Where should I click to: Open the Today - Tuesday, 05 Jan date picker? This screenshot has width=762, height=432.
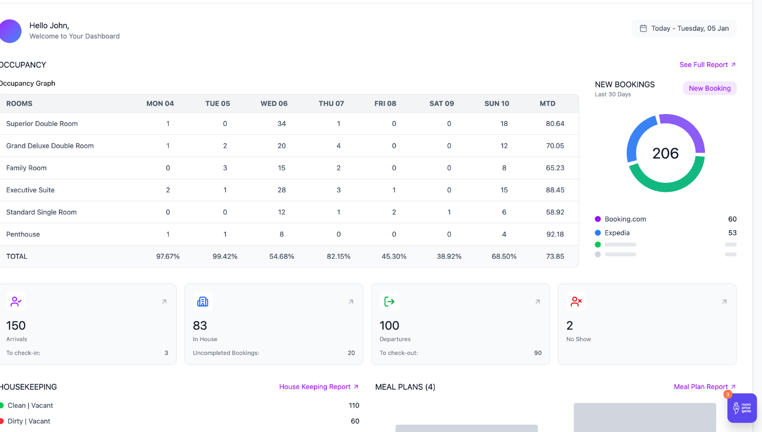pyautogui.click(x=690, y=28)
